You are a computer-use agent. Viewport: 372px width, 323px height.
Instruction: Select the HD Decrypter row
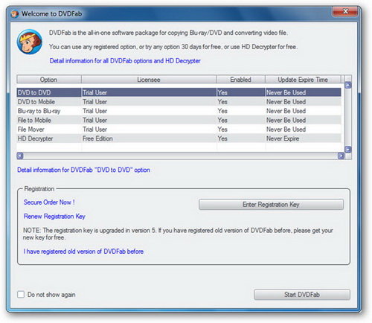click(179, 138)
